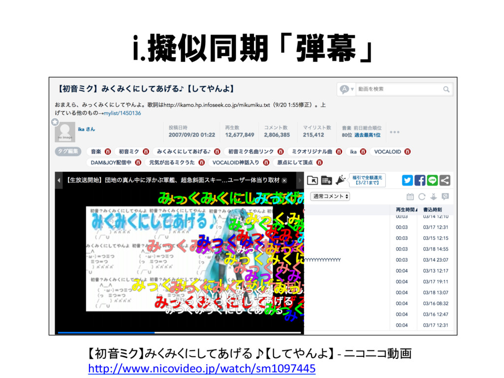
Task: Open the 過去最高1位 ranking link
Action: tap(367, 135)
